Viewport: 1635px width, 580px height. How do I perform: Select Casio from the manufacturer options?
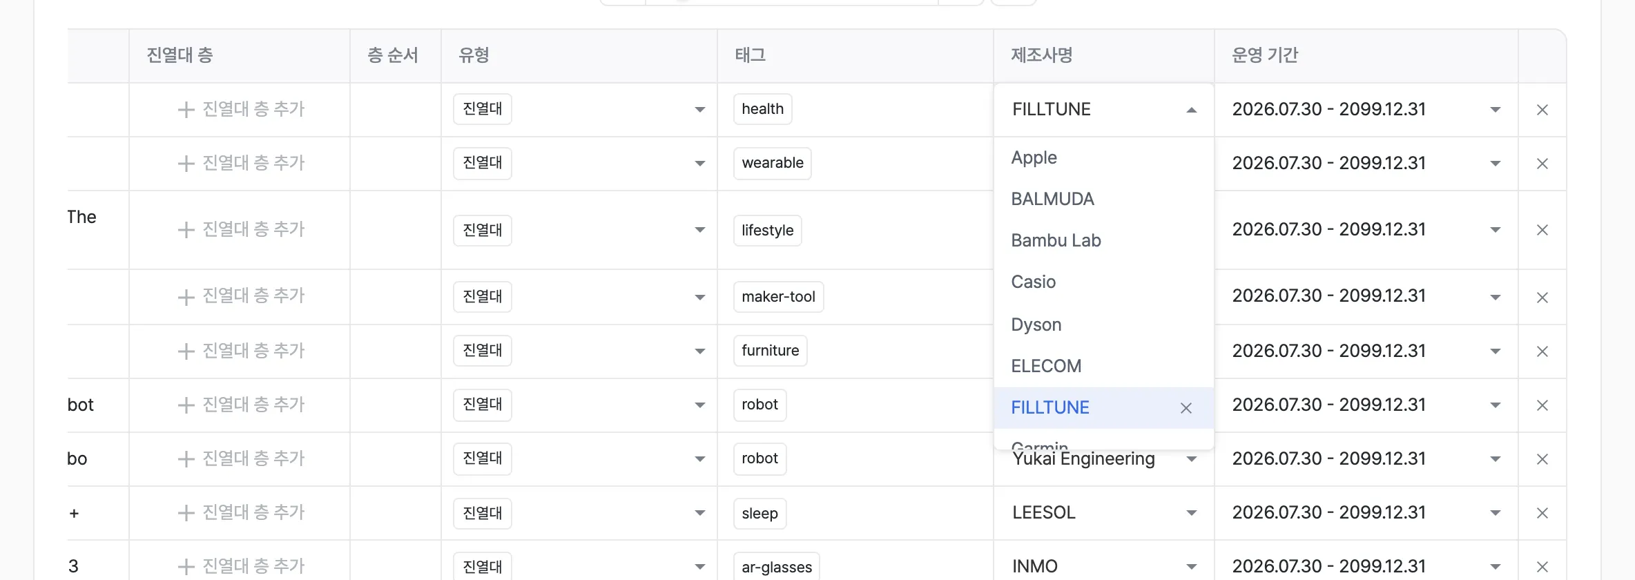(x=1103, y=282)
